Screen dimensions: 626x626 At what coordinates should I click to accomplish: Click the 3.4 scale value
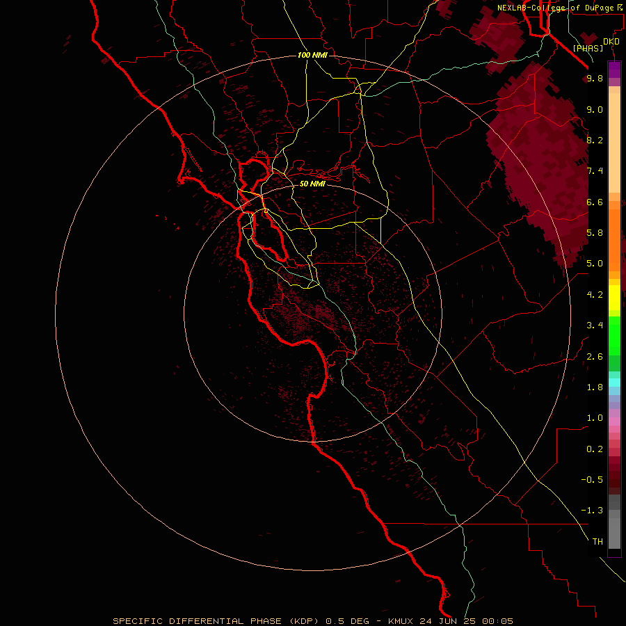coord(595,326)
